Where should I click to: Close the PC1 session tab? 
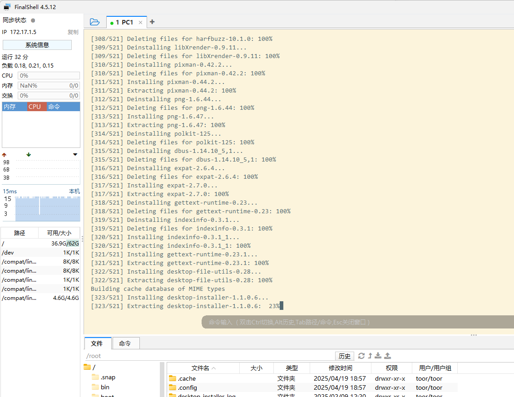click(x=140, y=23)
